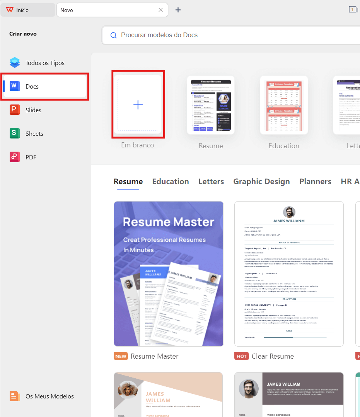Click the WPS logo in Início tab

point(10,10)
